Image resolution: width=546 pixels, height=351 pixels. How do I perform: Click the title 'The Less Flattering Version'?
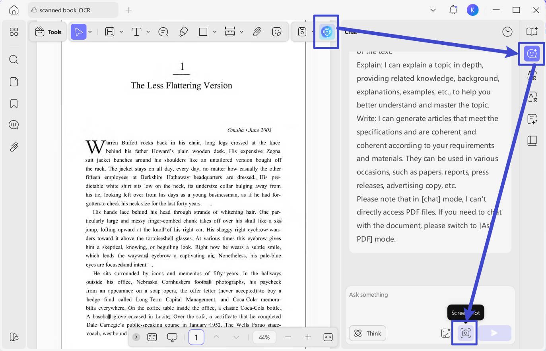tap(181, 86)
